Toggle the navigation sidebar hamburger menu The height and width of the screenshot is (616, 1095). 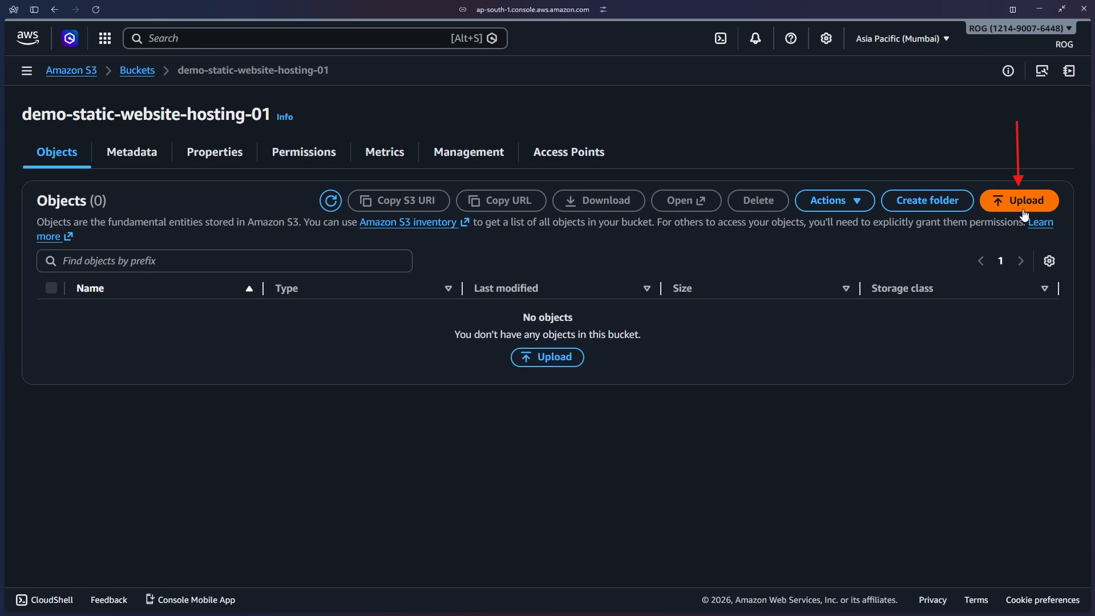[27, 70]
